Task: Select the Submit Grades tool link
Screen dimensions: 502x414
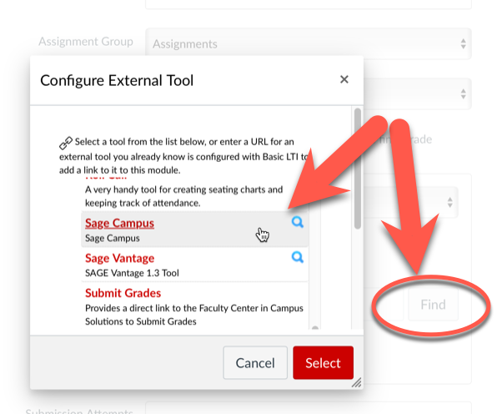Action: click(123, 293)
